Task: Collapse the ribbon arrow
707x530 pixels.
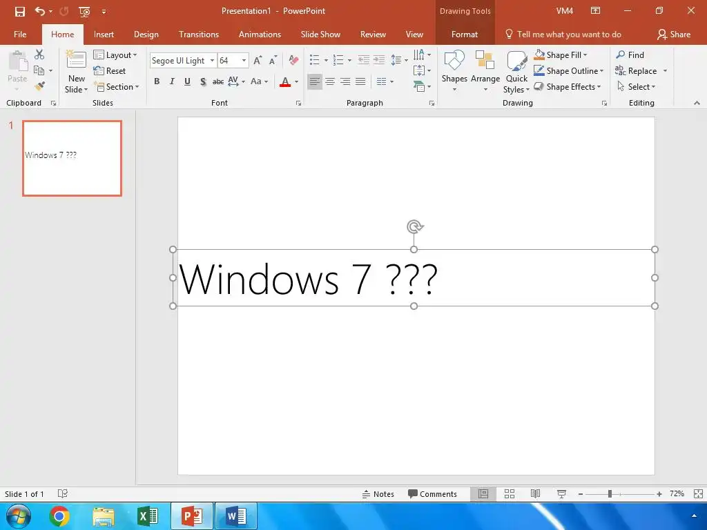Action: [x=697, y=103]
